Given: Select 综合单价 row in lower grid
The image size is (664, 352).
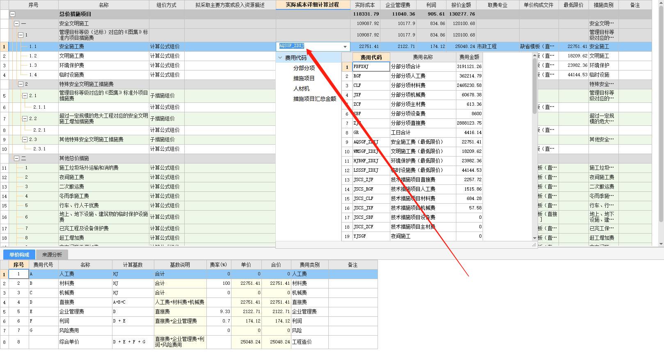Looking at the screenshot, I should tap(189, 342).
